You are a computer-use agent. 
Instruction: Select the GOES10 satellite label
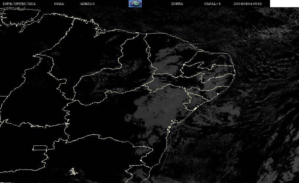[87, 4]
